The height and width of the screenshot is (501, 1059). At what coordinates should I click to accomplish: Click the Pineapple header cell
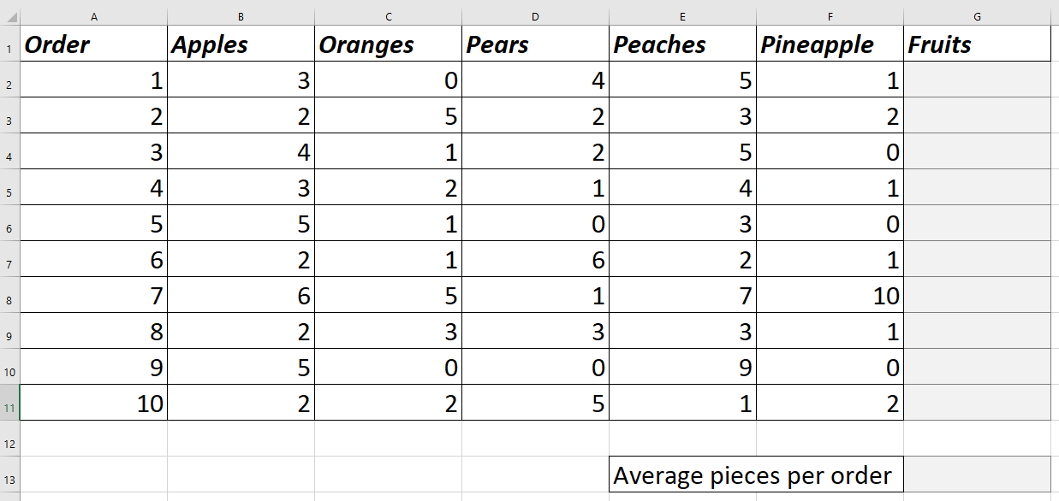(830, 44)
